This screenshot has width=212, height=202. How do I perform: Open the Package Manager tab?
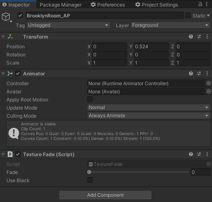pos(60,5)
